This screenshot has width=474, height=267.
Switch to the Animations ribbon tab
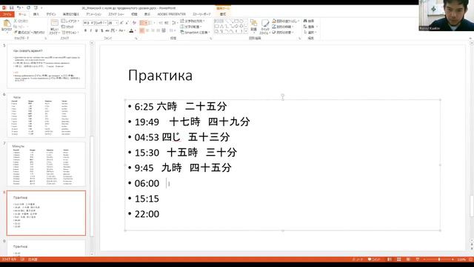click(x=94, y=14)
